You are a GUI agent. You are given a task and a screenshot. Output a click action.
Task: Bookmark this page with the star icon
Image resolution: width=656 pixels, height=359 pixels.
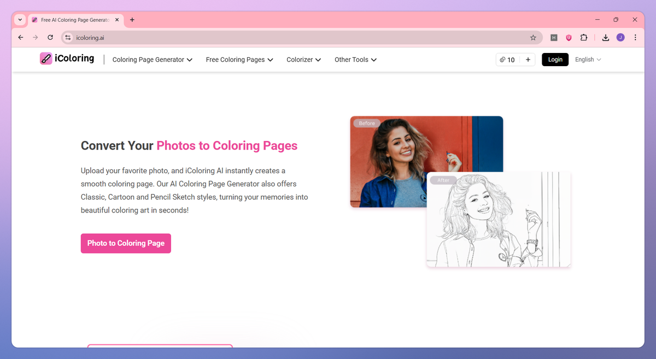point(533,38)
